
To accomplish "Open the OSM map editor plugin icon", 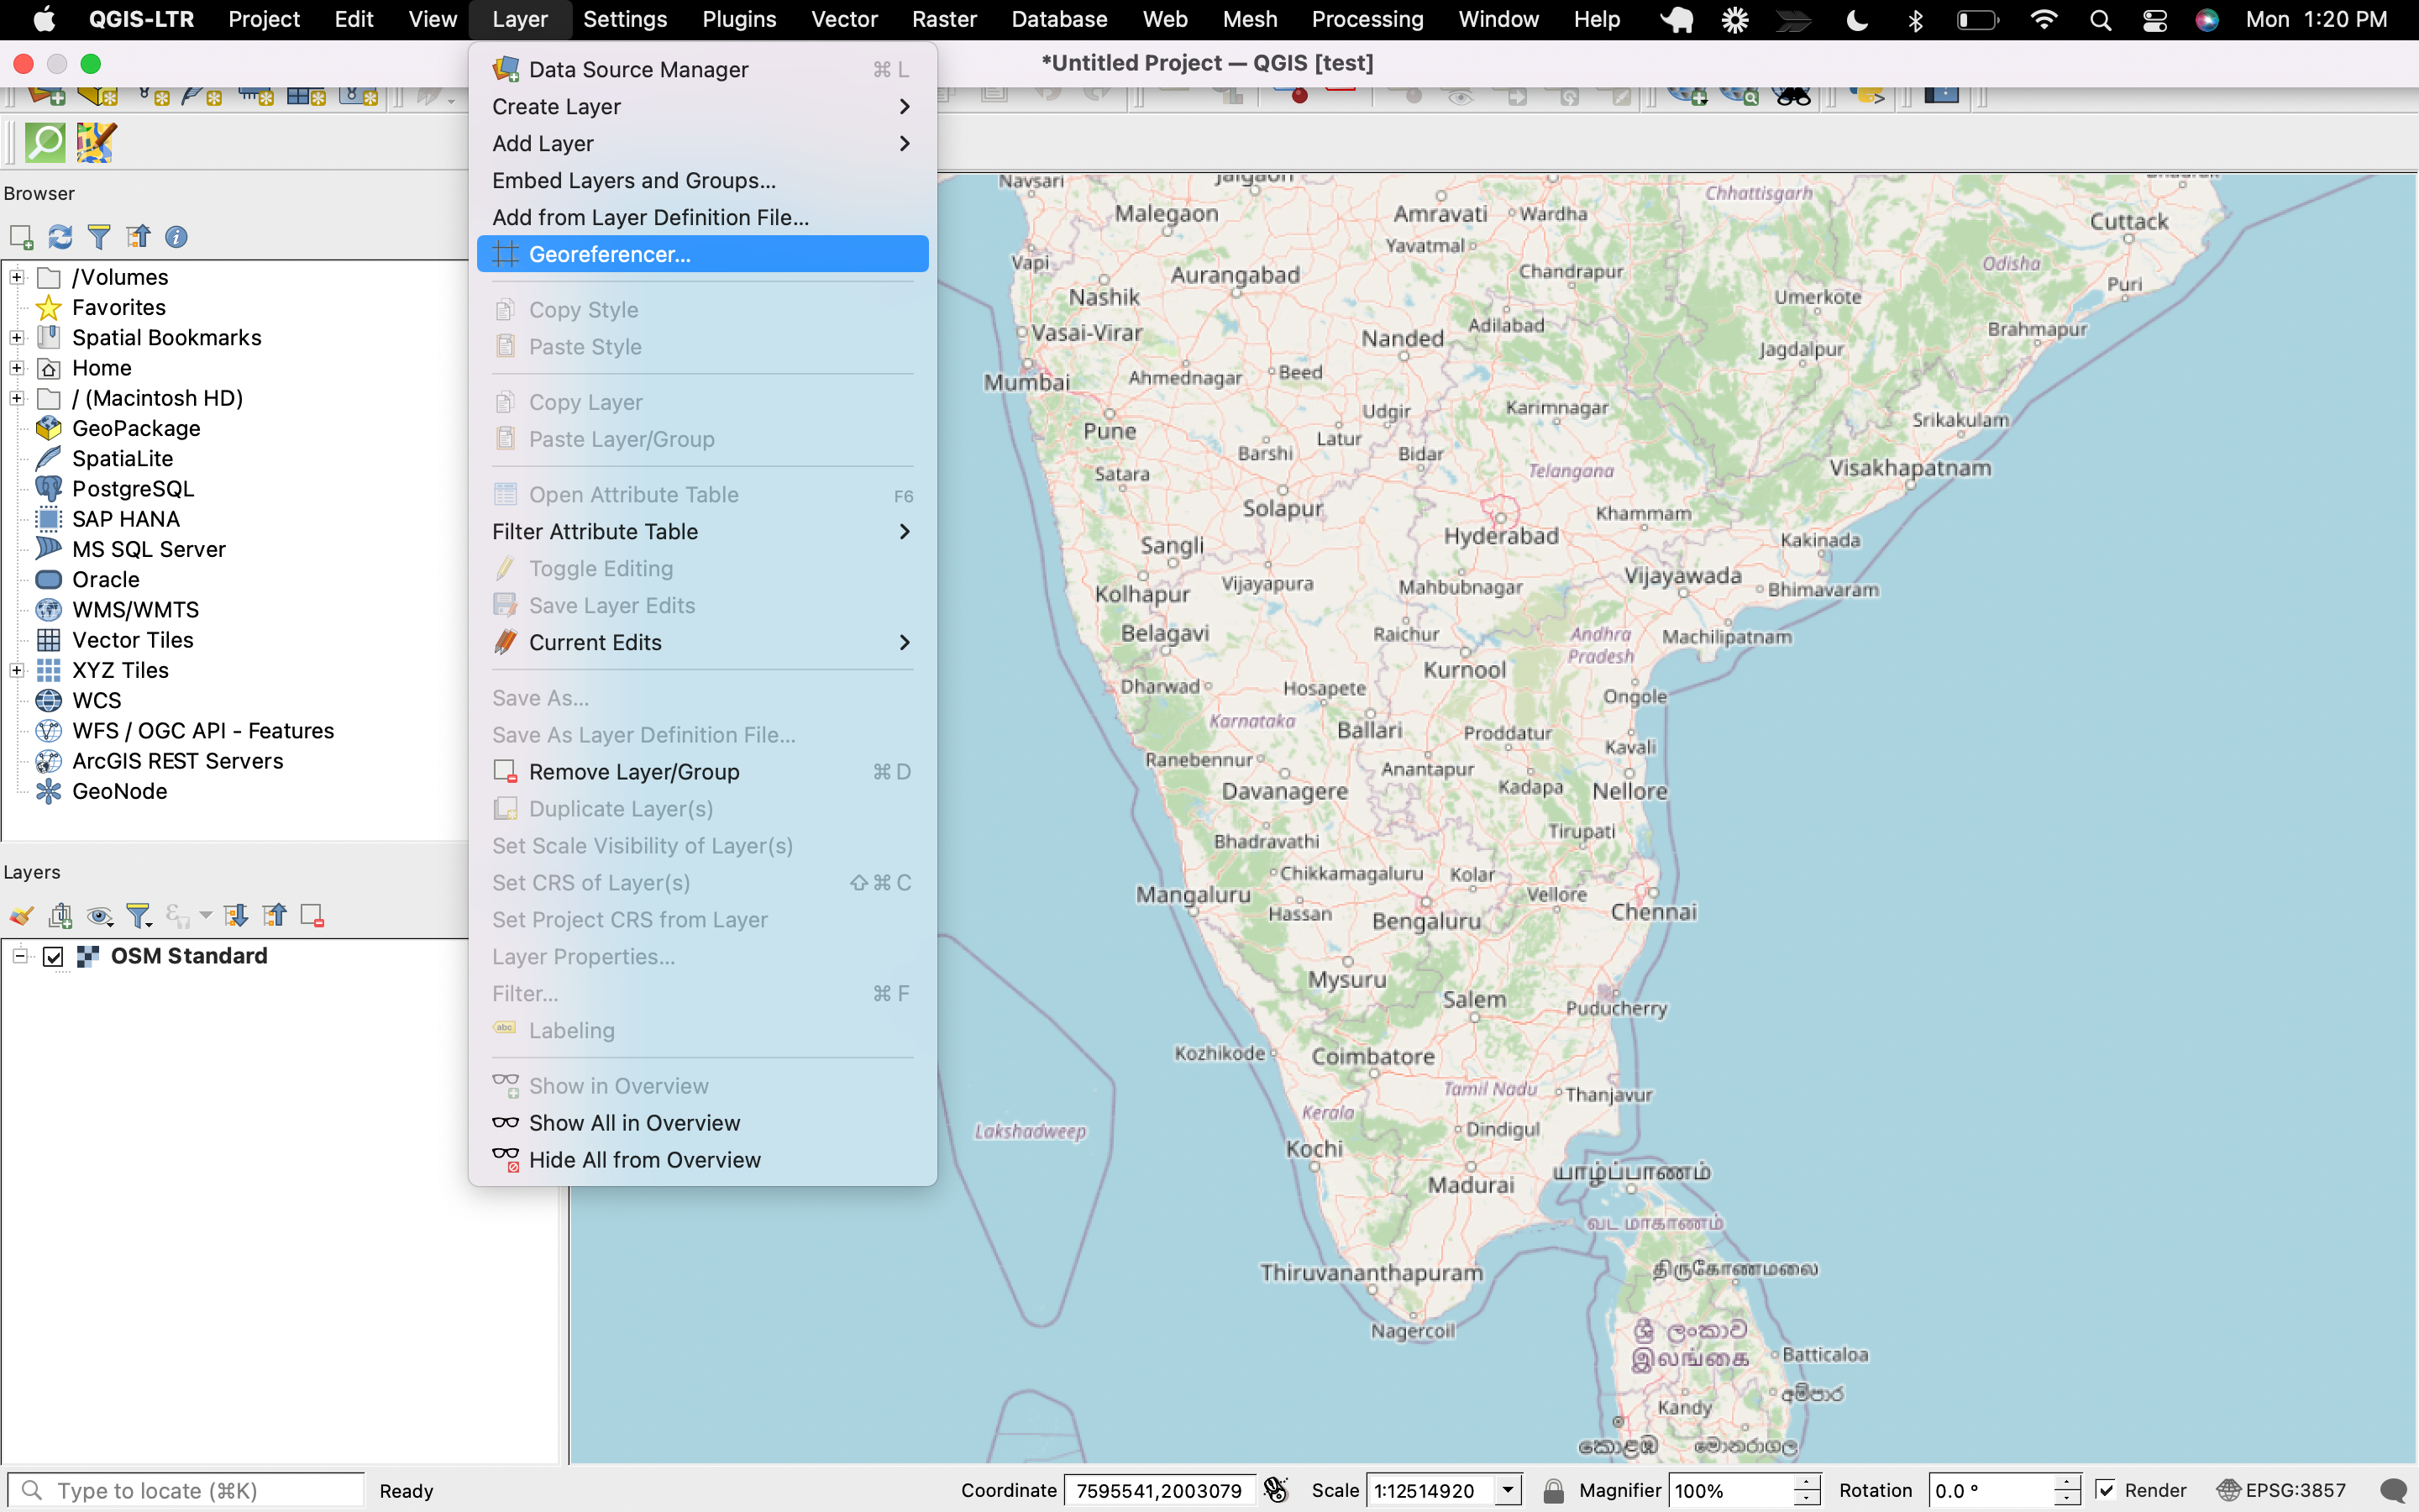I will (x=96, y=142).
